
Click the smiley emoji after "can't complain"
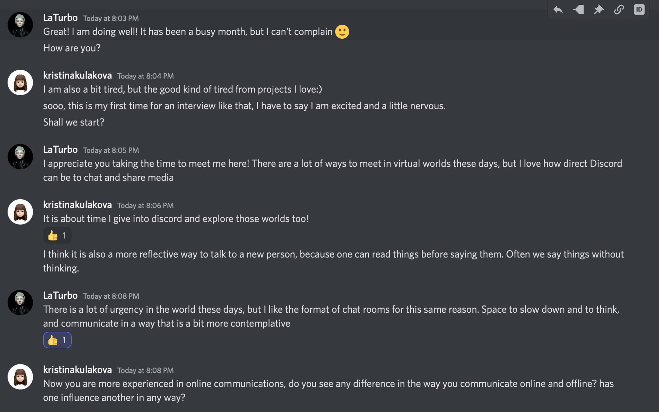342,32
